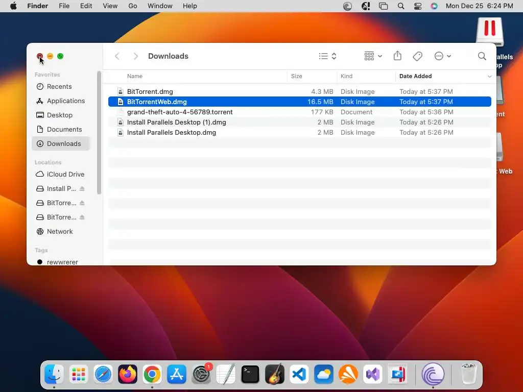Click the Siri menu bar icon
Image resolution: width=523 pixels, height=392 pixels.
[434, 6]
